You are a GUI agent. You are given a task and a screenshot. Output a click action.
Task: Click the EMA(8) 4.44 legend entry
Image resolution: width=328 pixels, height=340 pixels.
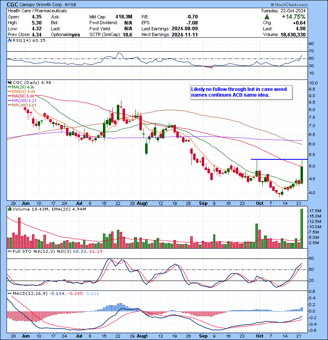click(21, 92)
